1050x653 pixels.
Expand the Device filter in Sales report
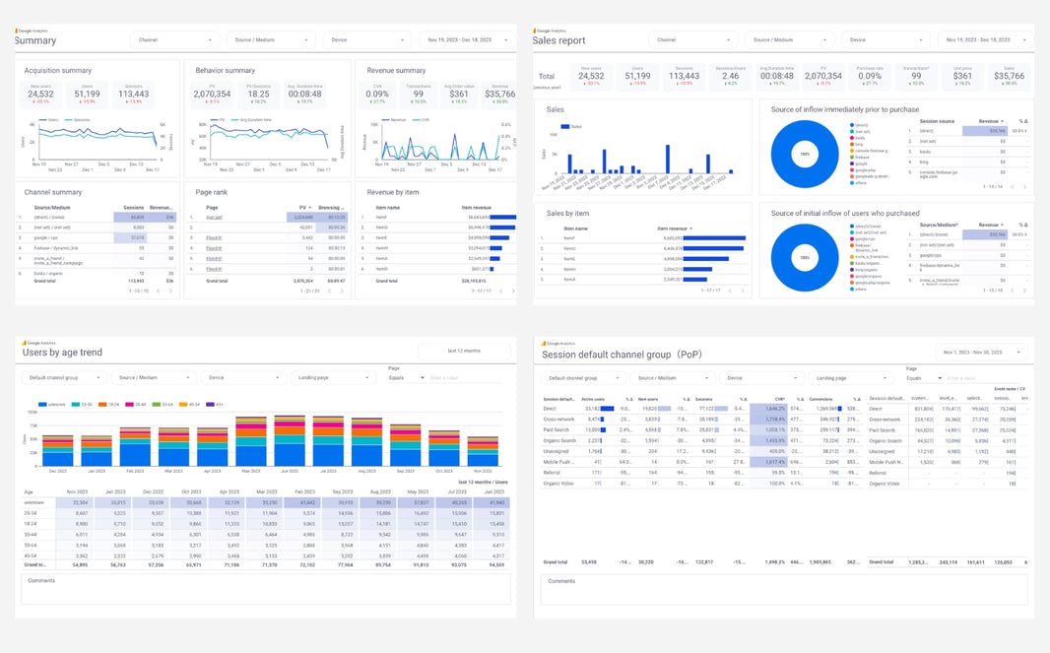coord(885,40)
